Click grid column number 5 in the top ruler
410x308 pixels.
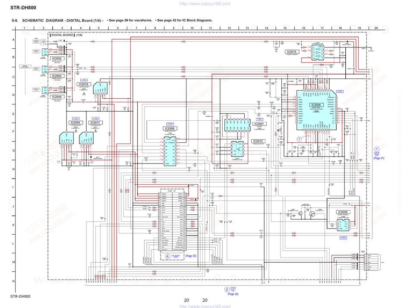coord(99,28)
